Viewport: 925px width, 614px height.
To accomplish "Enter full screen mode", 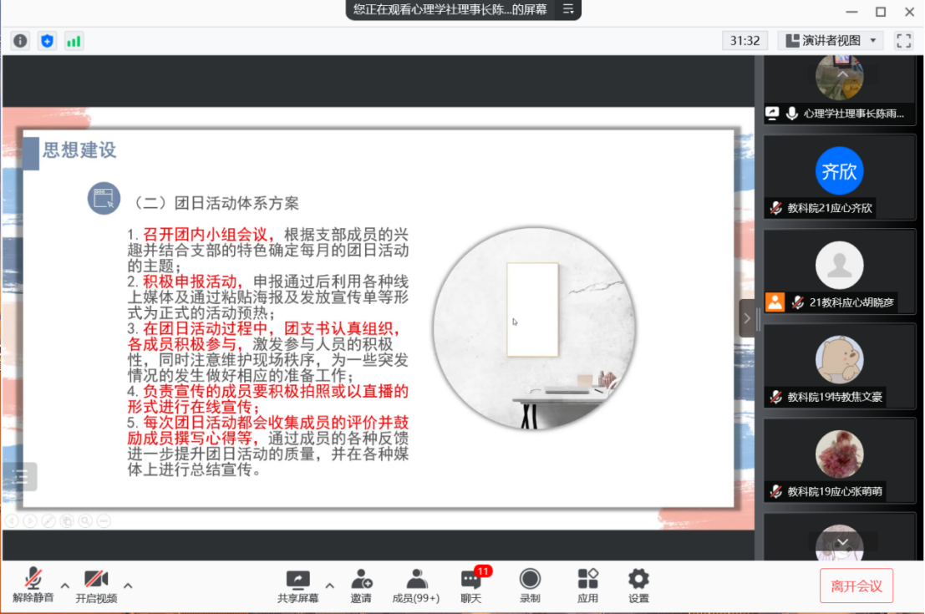I will [903, 40].
